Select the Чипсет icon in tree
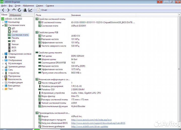The image size is (181, 130). click(x=9, y=44)
